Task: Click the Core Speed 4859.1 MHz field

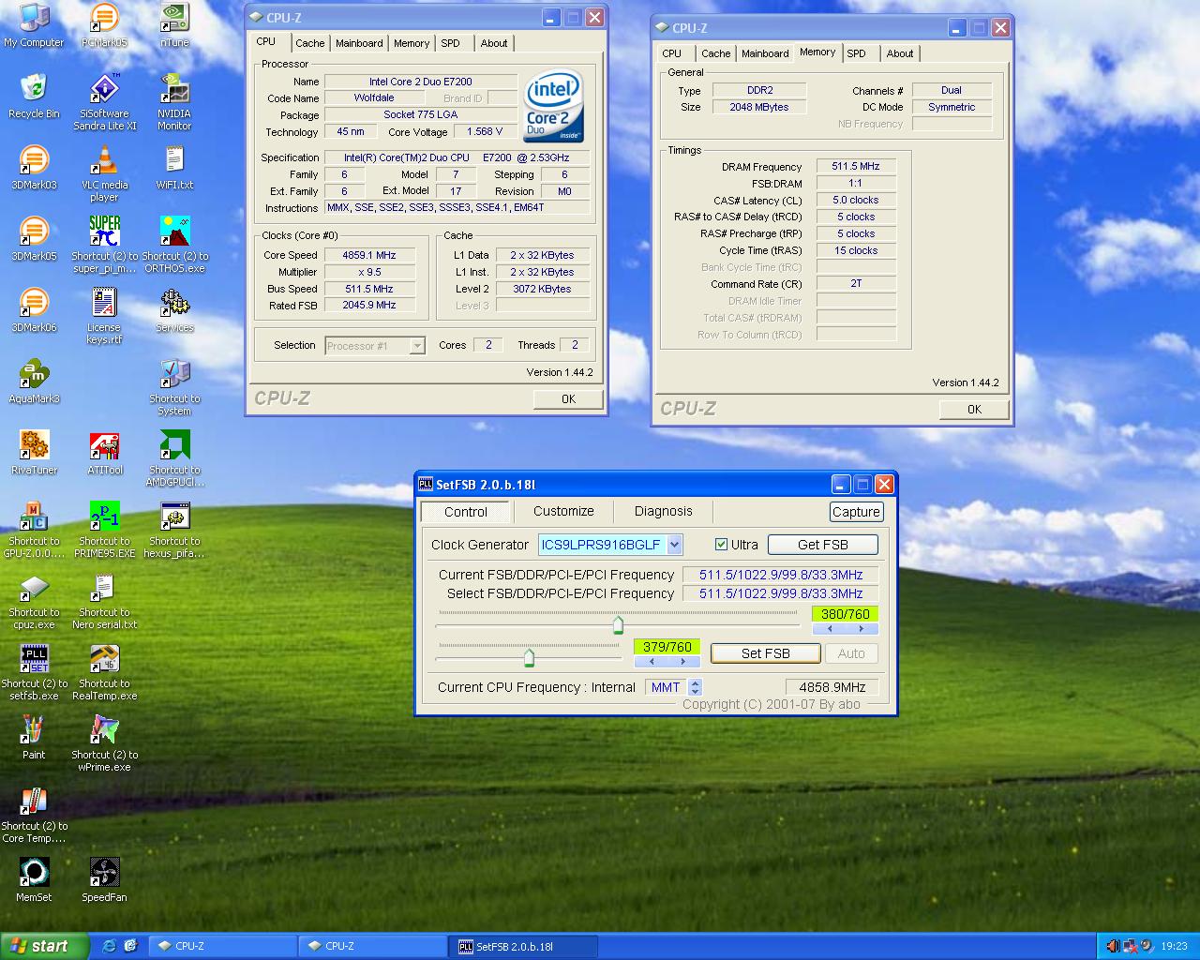Action: pos(368,255)
